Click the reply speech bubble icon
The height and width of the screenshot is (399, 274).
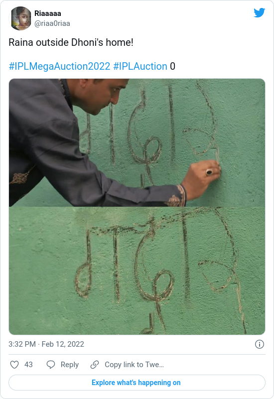click(x=51, y=365)
